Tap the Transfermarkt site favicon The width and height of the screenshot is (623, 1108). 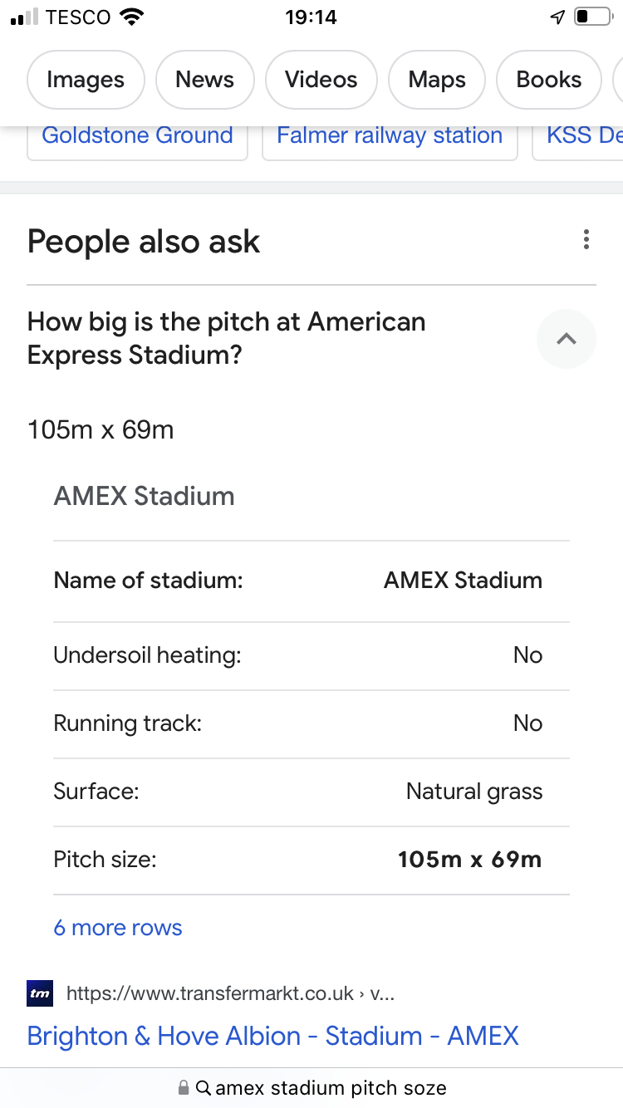click(x=40, y=993)
